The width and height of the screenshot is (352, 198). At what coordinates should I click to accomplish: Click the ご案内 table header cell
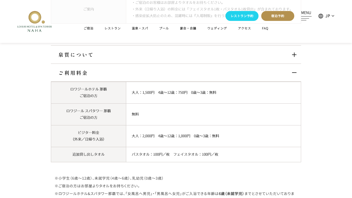[x=89, y=9]
